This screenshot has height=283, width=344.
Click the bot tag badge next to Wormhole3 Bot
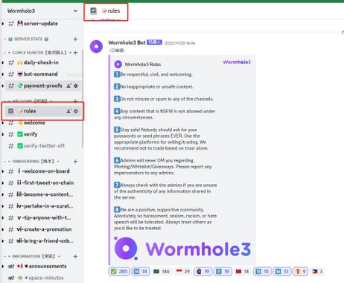(154, 42)
